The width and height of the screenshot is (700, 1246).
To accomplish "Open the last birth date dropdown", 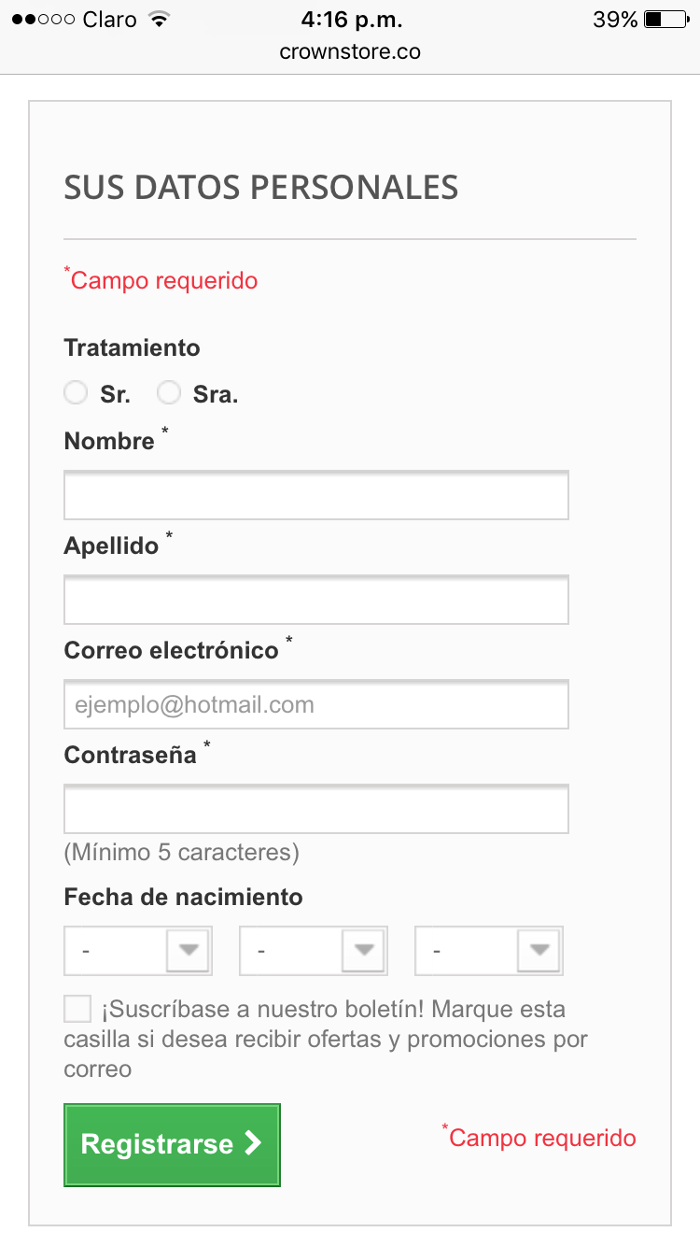I will 489,951.
